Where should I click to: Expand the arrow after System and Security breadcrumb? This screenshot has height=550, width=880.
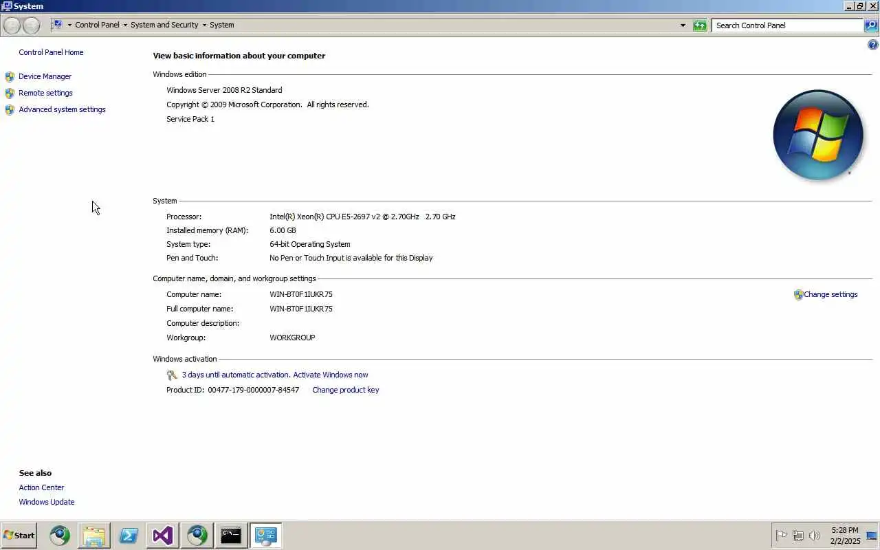point(204,25)
